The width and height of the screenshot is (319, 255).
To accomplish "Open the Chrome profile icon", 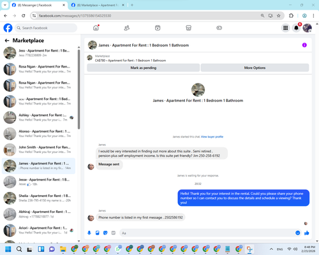I will click(304, 15).
